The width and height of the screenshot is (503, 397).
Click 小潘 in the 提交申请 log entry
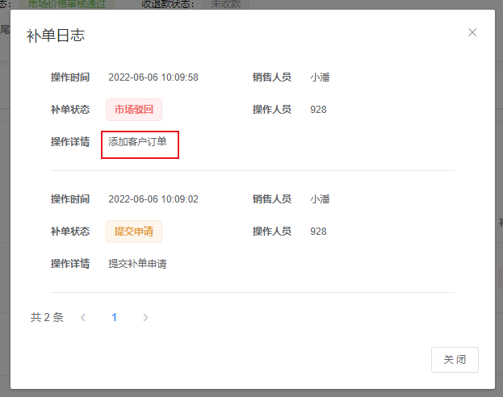pyautogui.click(x=320, y=199)
